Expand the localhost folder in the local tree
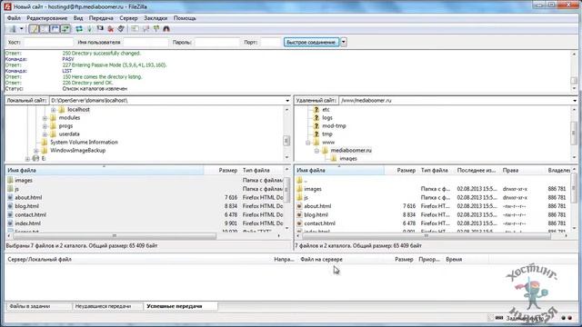582x327 pixels. coord(53,110)
